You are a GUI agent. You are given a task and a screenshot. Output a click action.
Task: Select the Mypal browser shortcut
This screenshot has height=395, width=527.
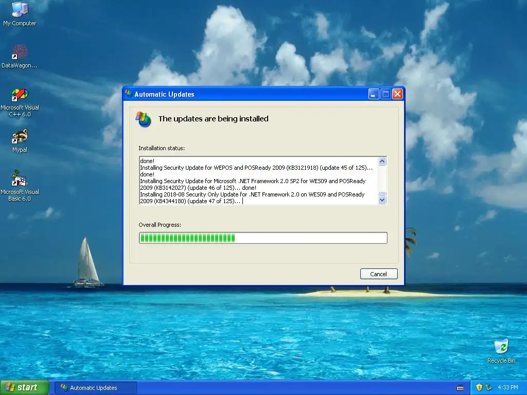(20, 141)
